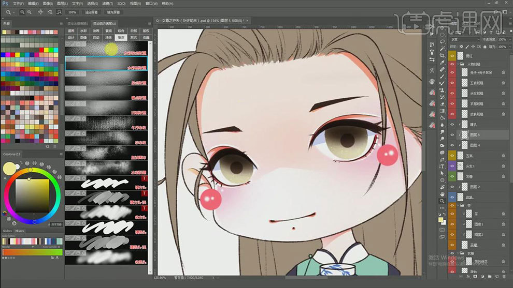Click the New adjustment layer icon
Image resolution: width=513 pixels, height=288 pixels.
pos(482,277)
